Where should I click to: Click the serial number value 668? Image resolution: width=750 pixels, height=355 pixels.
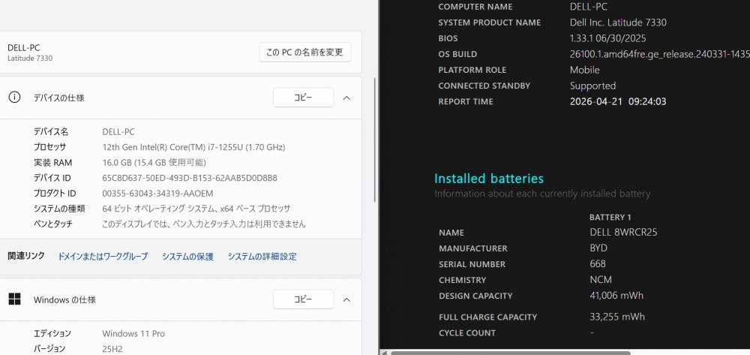click(598, 263)
